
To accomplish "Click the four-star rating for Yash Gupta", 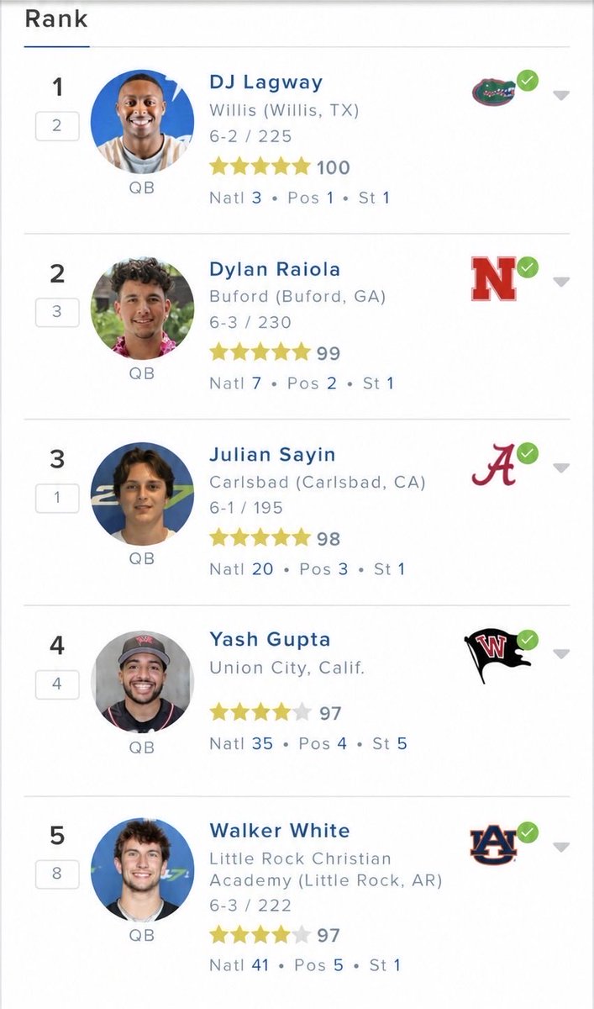I will coord(260,713).
